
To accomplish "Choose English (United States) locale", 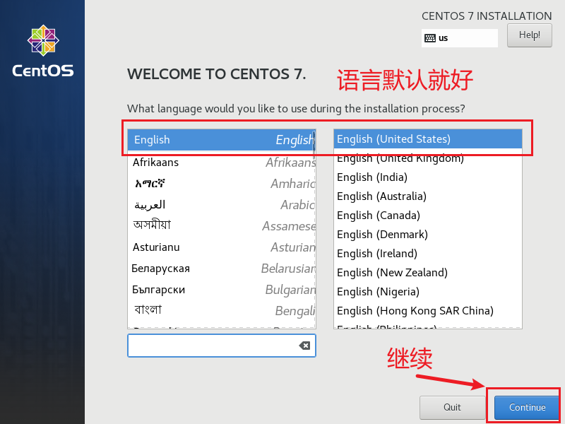I will pos(428,139).
